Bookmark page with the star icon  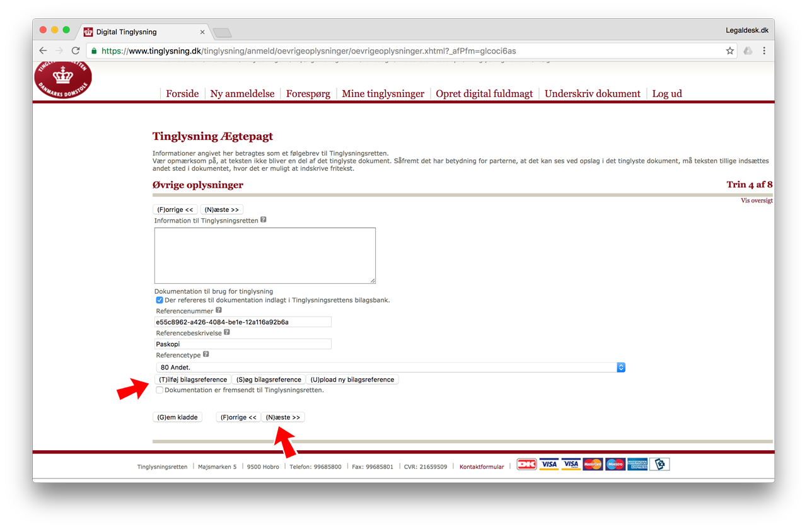[x=729, y=51]
